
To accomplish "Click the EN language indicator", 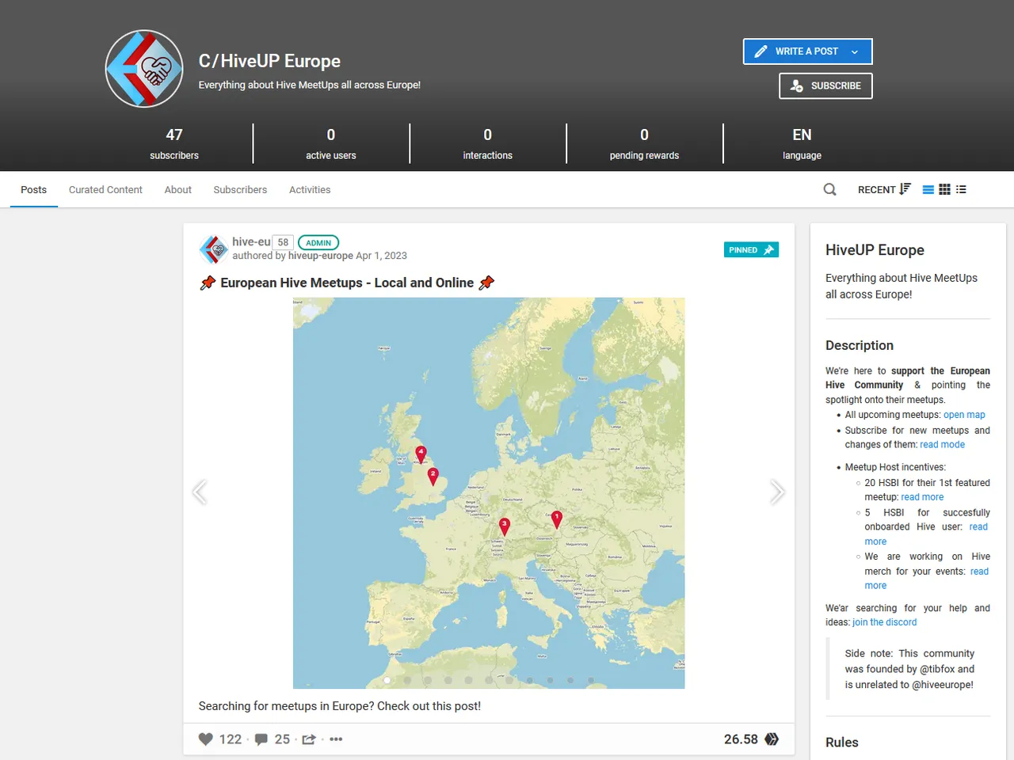I will [802, 135].
